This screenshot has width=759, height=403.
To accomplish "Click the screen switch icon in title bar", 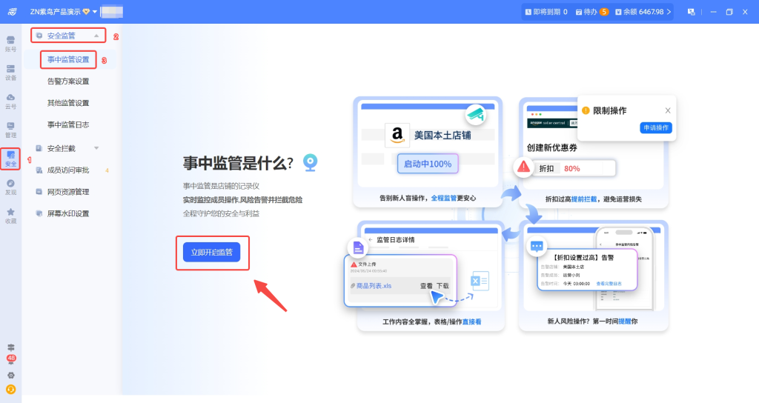I will click(x=691, y=12).
